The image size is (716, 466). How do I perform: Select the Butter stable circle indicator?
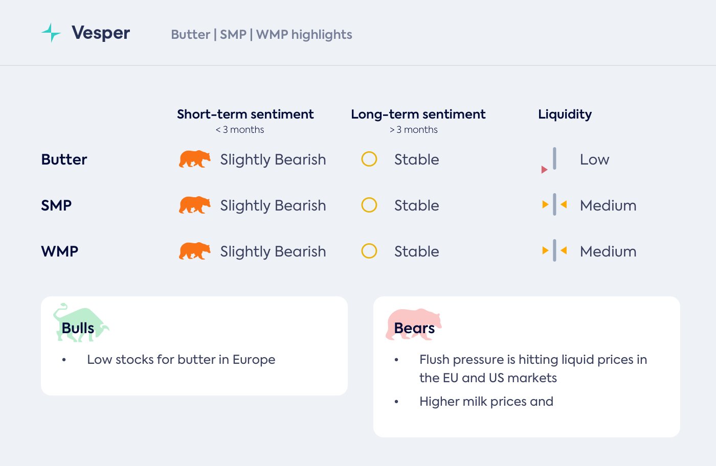pos(369,159)
